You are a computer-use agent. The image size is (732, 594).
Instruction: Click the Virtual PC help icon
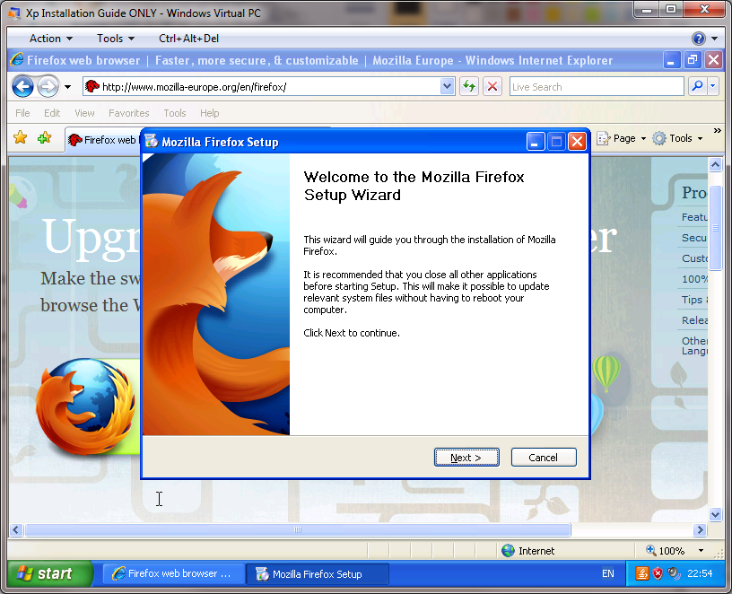point(699,39)
